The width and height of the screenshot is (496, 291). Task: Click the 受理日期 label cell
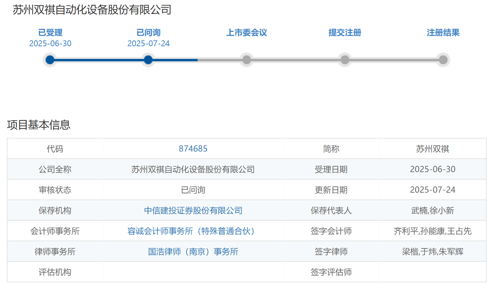tap(331, 169)
